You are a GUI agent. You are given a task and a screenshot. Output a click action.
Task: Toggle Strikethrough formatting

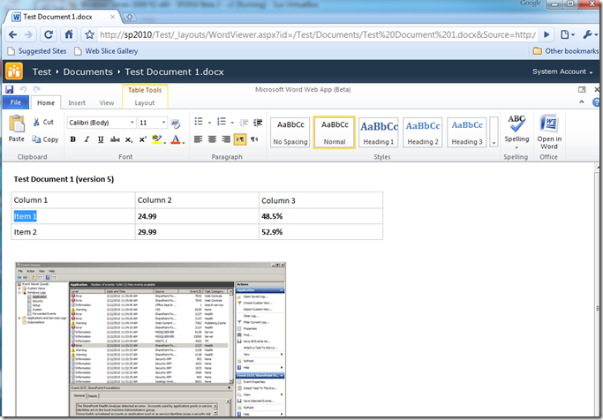(x=115, y=139)
